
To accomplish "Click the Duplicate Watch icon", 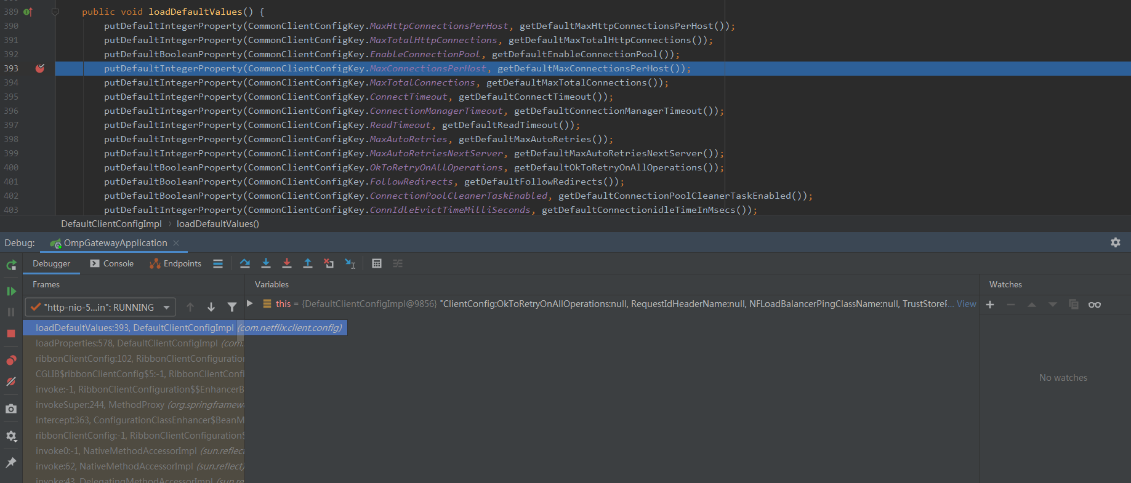I will click(x=1074, y=305).
